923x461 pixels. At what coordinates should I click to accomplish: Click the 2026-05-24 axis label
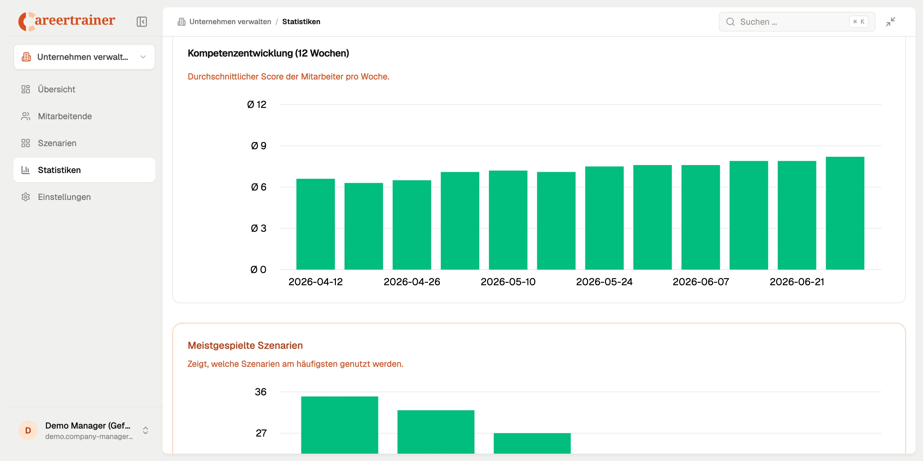(x=604, y=282)
